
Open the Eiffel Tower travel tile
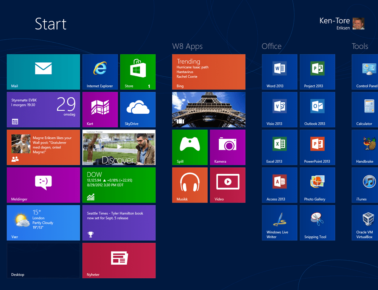pos(209,110)
